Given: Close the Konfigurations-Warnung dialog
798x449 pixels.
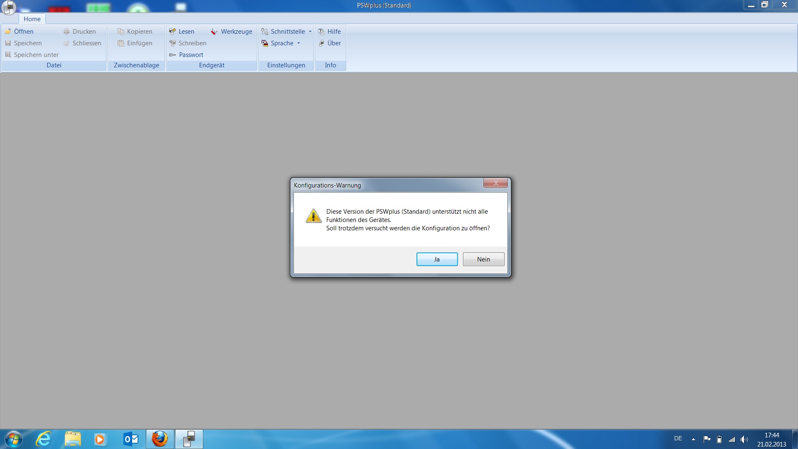Looking at the screenshot, I should click(495, 183).
